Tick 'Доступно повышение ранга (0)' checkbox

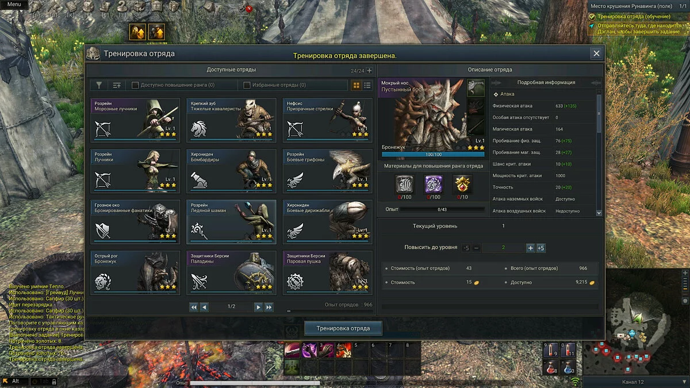click(135, 85)
